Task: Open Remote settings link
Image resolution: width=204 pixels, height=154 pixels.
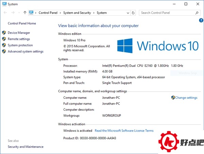Action: click(x=19, y=39)
